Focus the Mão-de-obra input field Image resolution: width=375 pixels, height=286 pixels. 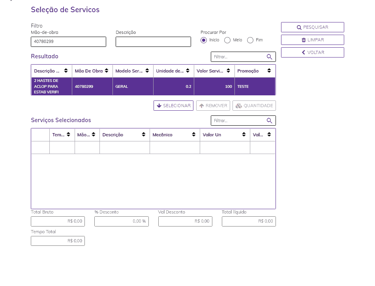click(68, 42)
